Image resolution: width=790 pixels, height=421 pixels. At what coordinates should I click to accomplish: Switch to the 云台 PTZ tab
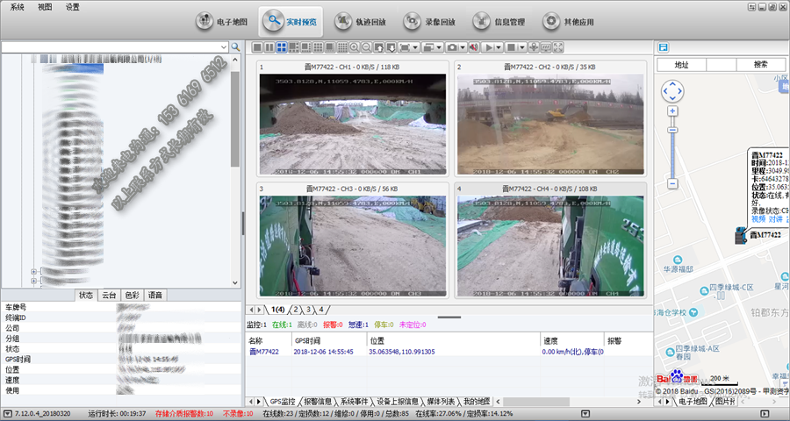pos(109,295)
